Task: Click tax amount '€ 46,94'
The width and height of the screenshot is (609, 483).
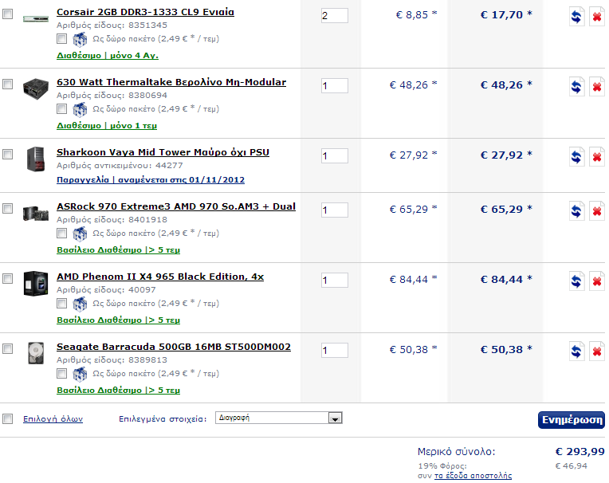Action: coord(571,466)
